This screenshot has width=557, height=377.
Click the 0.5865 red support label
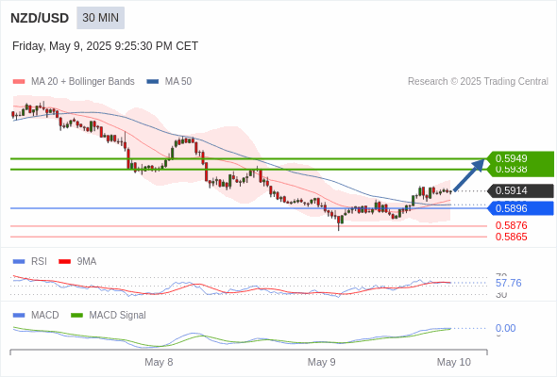tap(511, 237)
